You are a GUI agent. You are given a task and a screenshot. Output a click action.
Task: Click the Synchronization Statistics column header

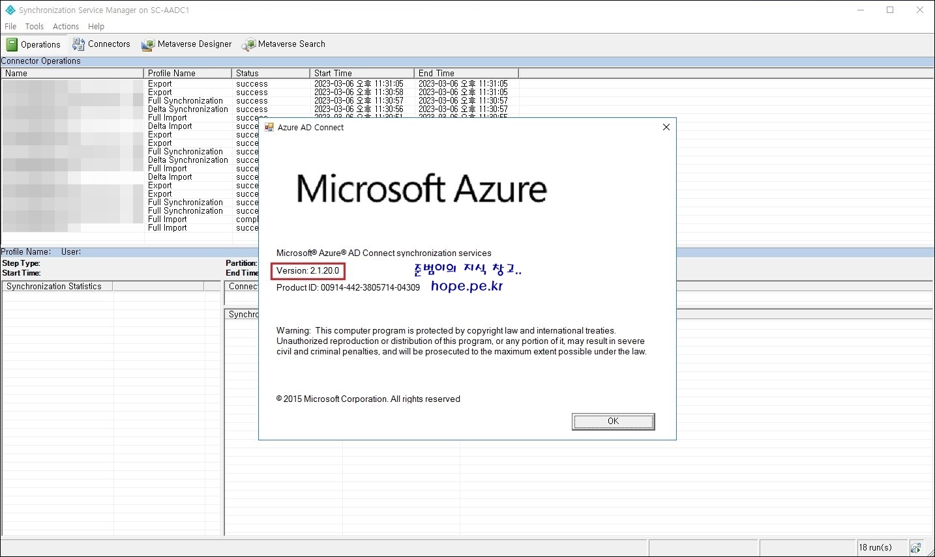57,286
